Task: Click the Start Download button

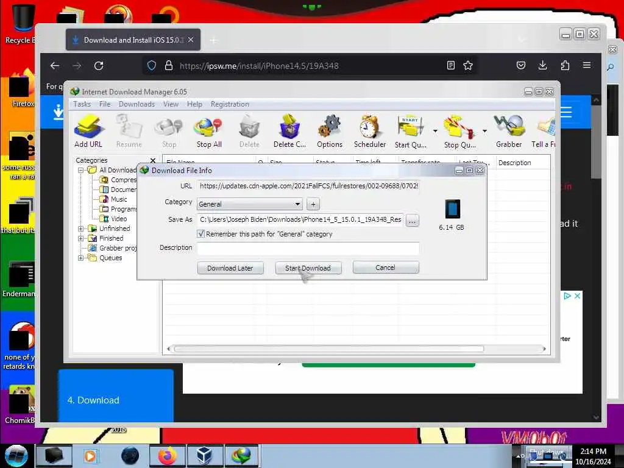Action: pyautogui.click(x=308, y=268)
